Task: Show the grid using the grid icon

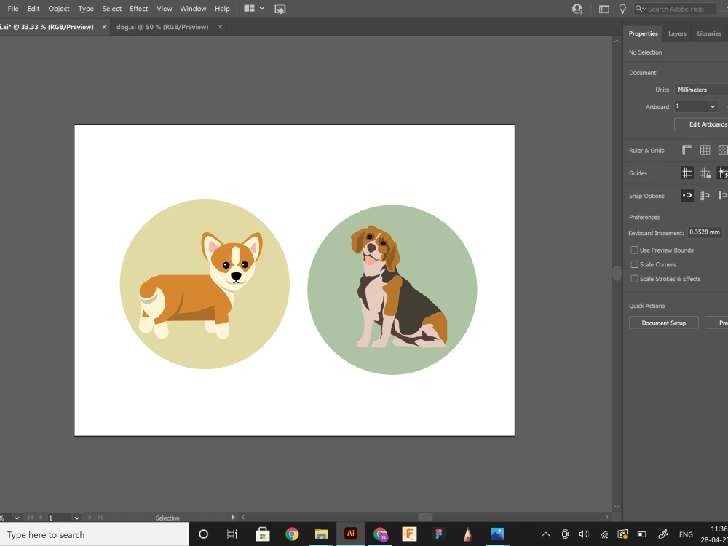Action: pyautogui.click(x=705, y=150)
